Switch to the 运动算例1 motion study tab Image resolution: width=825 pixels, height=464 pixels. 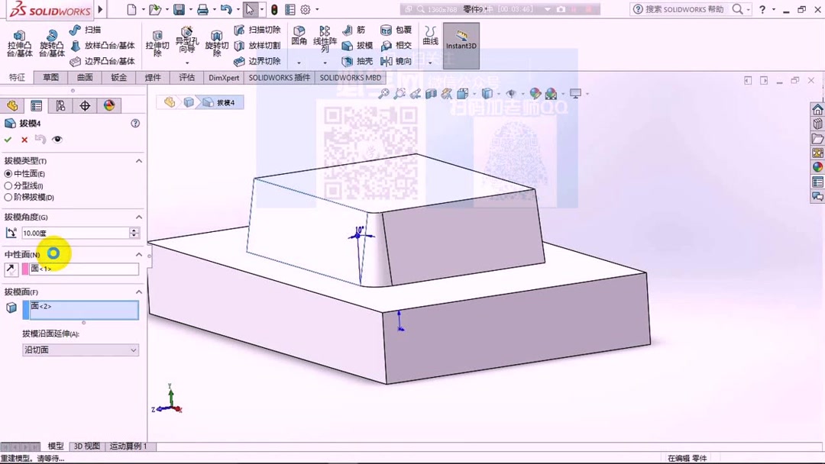(128, 446)
